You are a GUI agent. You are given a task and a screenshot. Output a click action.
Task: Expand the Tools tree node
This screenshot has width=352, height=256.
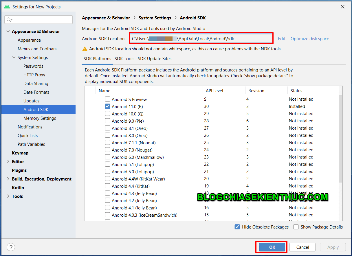(x=8, y=196)
